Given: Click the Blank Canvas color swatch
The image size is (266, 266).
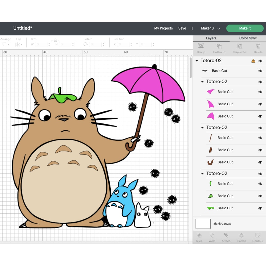Looking at the screenshot, I should [x=203, y=224].
